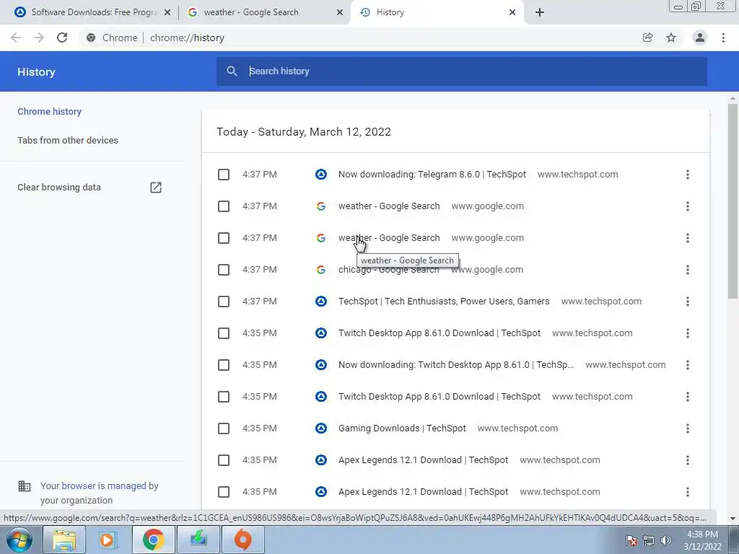Open the Clear browsing data external-link icon

tap(156, 188)
